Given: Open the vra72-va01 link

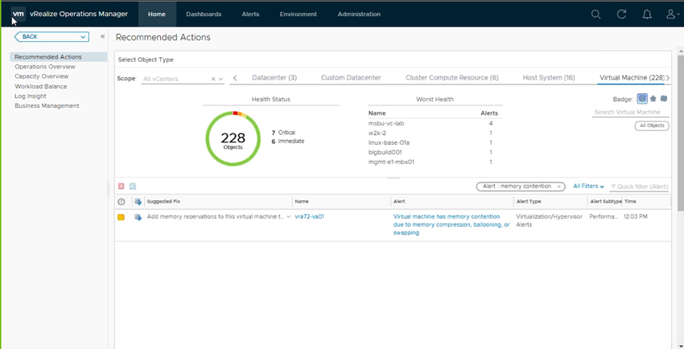Looking at the screenshot, I should 309,216.
